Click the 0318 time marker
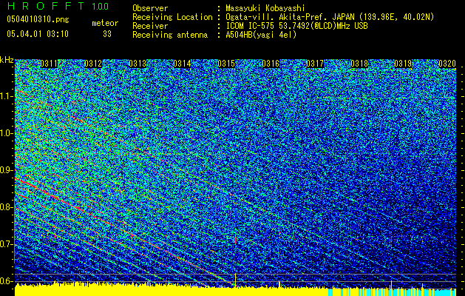The height and width of the screenshot is (296, 465). (359, 64)
